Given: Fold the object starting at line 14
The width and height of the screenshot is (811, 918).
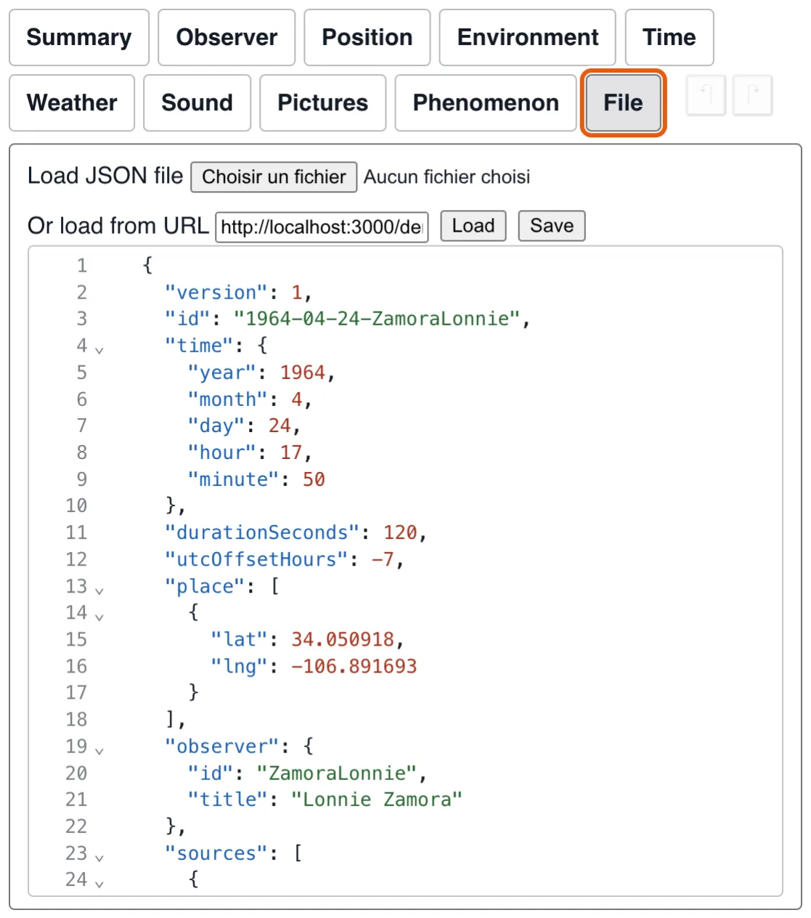Looking at the screenshot, I should (x=99, y=617).
